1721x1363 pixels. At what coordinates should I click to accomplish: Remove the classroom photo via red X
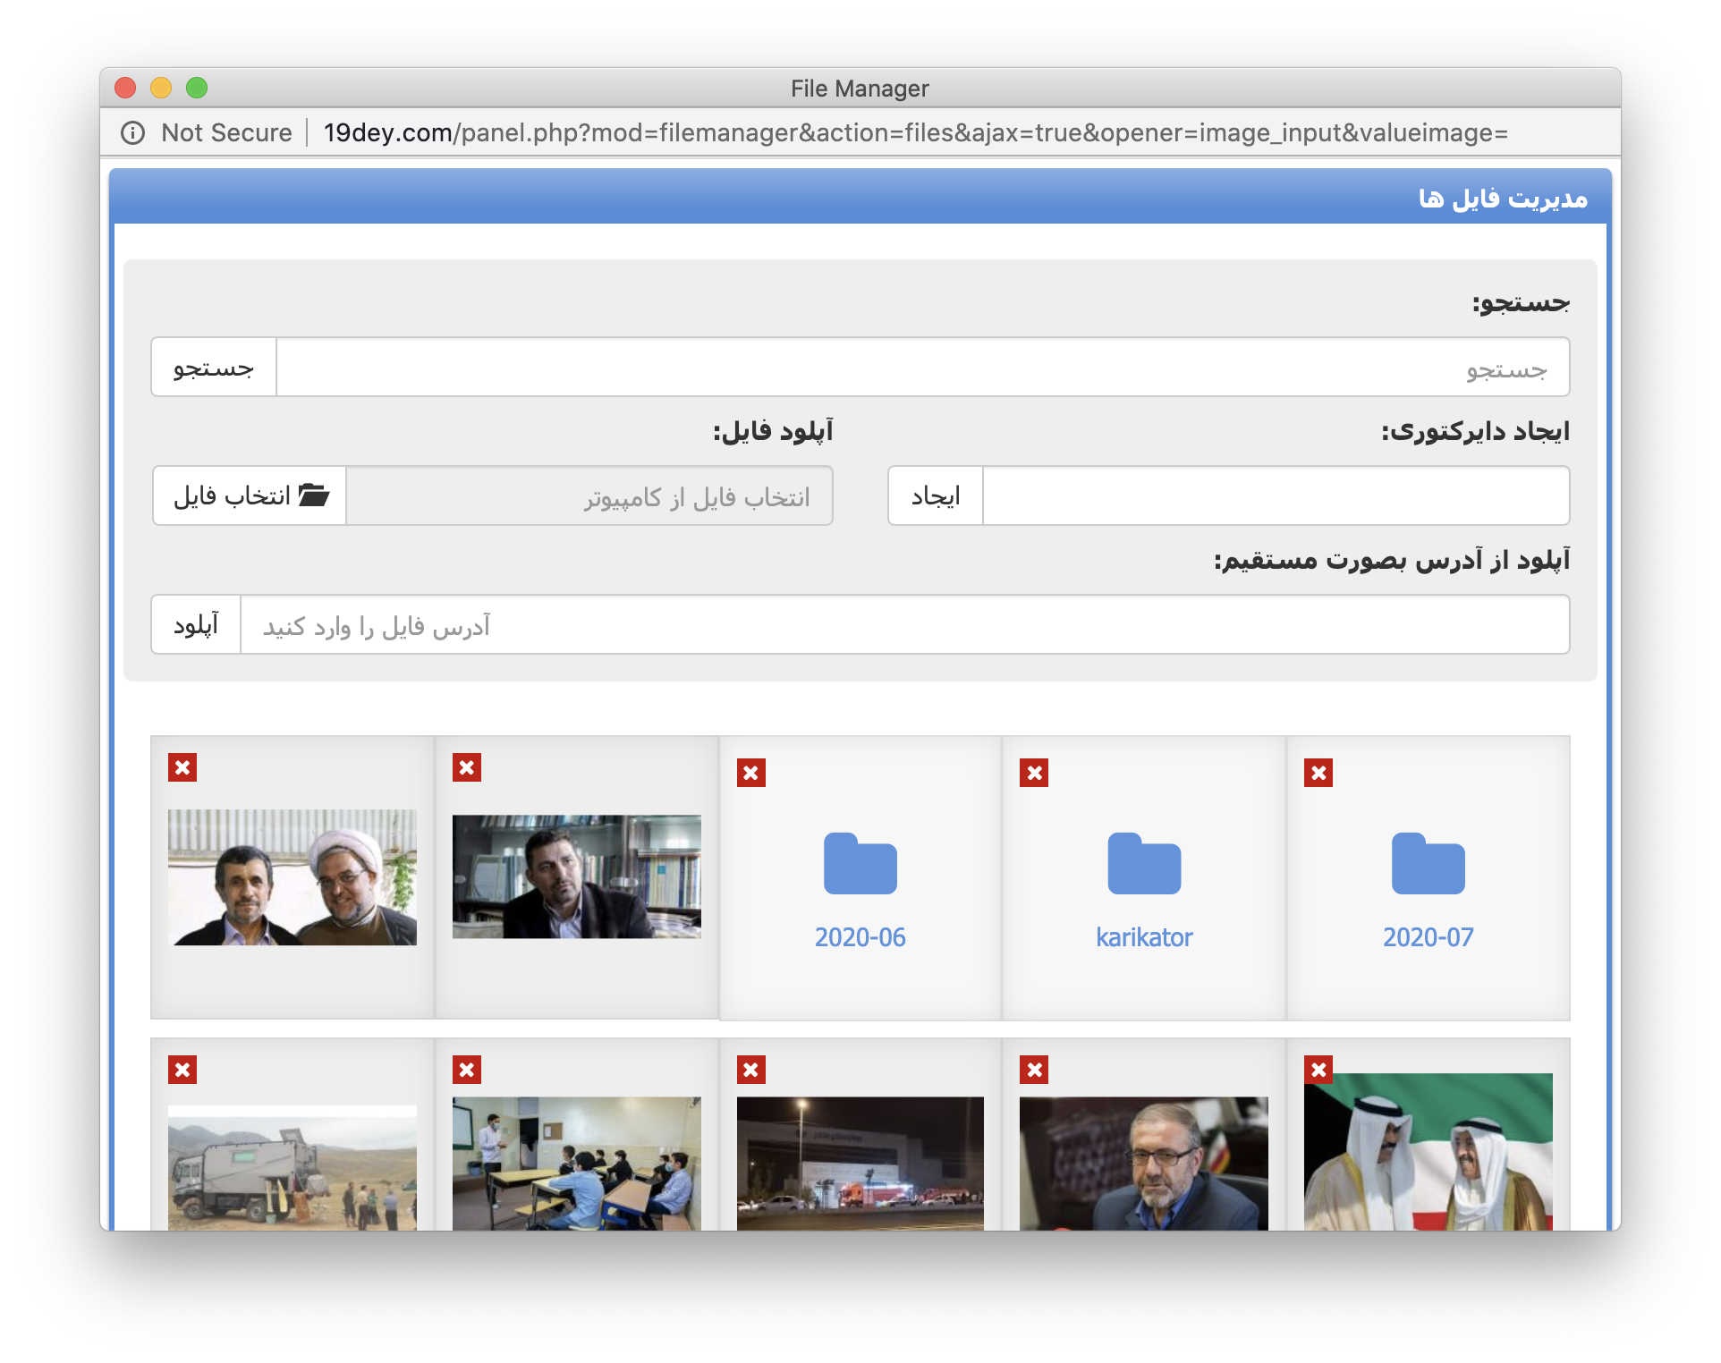tap(467, 1070)
